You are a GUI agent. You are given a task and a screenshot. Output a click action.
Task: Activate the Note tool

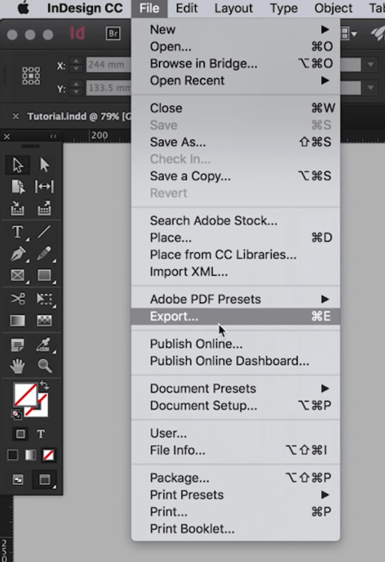18,345
